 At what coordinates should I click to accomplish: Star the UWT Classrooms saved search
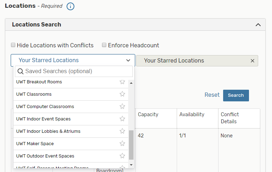point(122,94)
